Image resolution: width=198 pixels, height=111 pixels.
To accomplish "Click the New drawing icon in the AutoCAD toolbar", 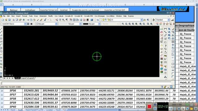I will click(x=3, y=20).
